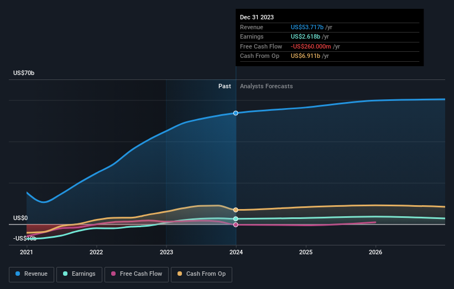Select the 2025 x-axis label
Viewport: 454px width, 289px height.
click(306, 253)
